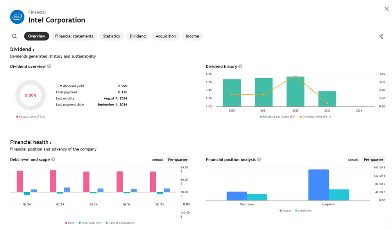Viewport: 392px width, 229px height.
Task: Toggle the Free cash flow legend series
Action: (90, 223)
